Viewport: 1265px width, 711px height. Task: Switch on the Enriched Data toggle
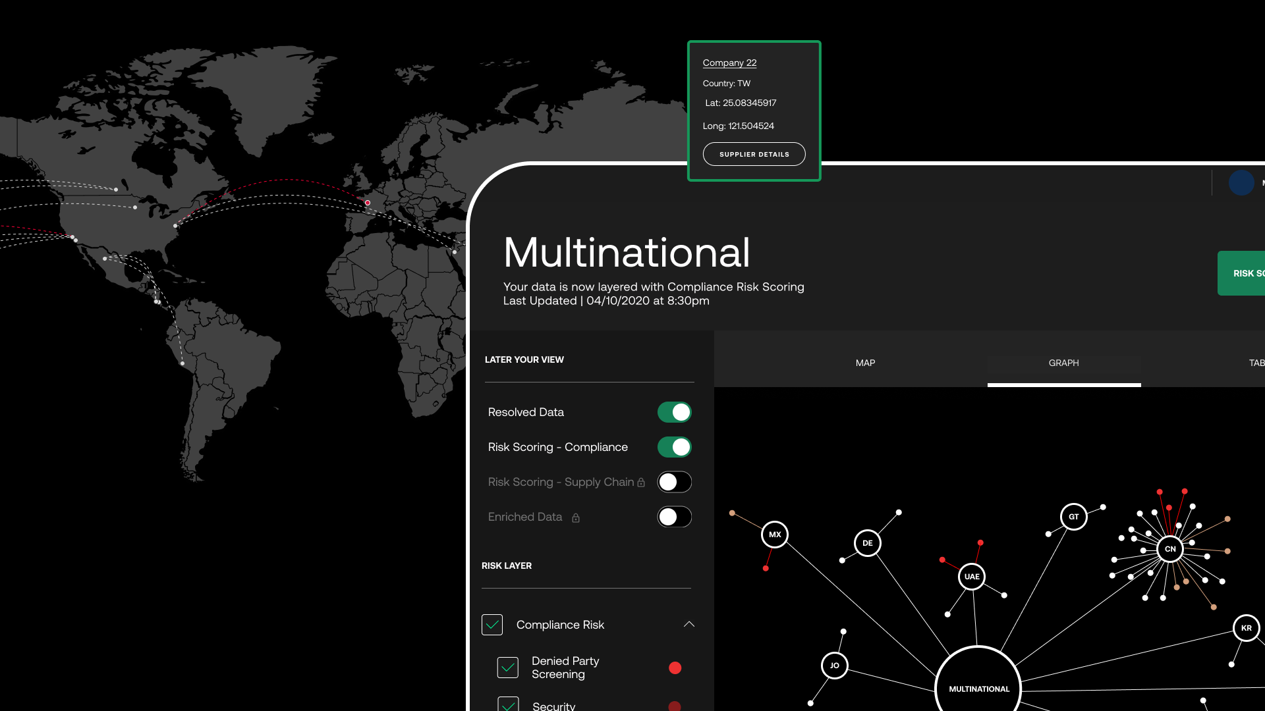tap(674, 517)
